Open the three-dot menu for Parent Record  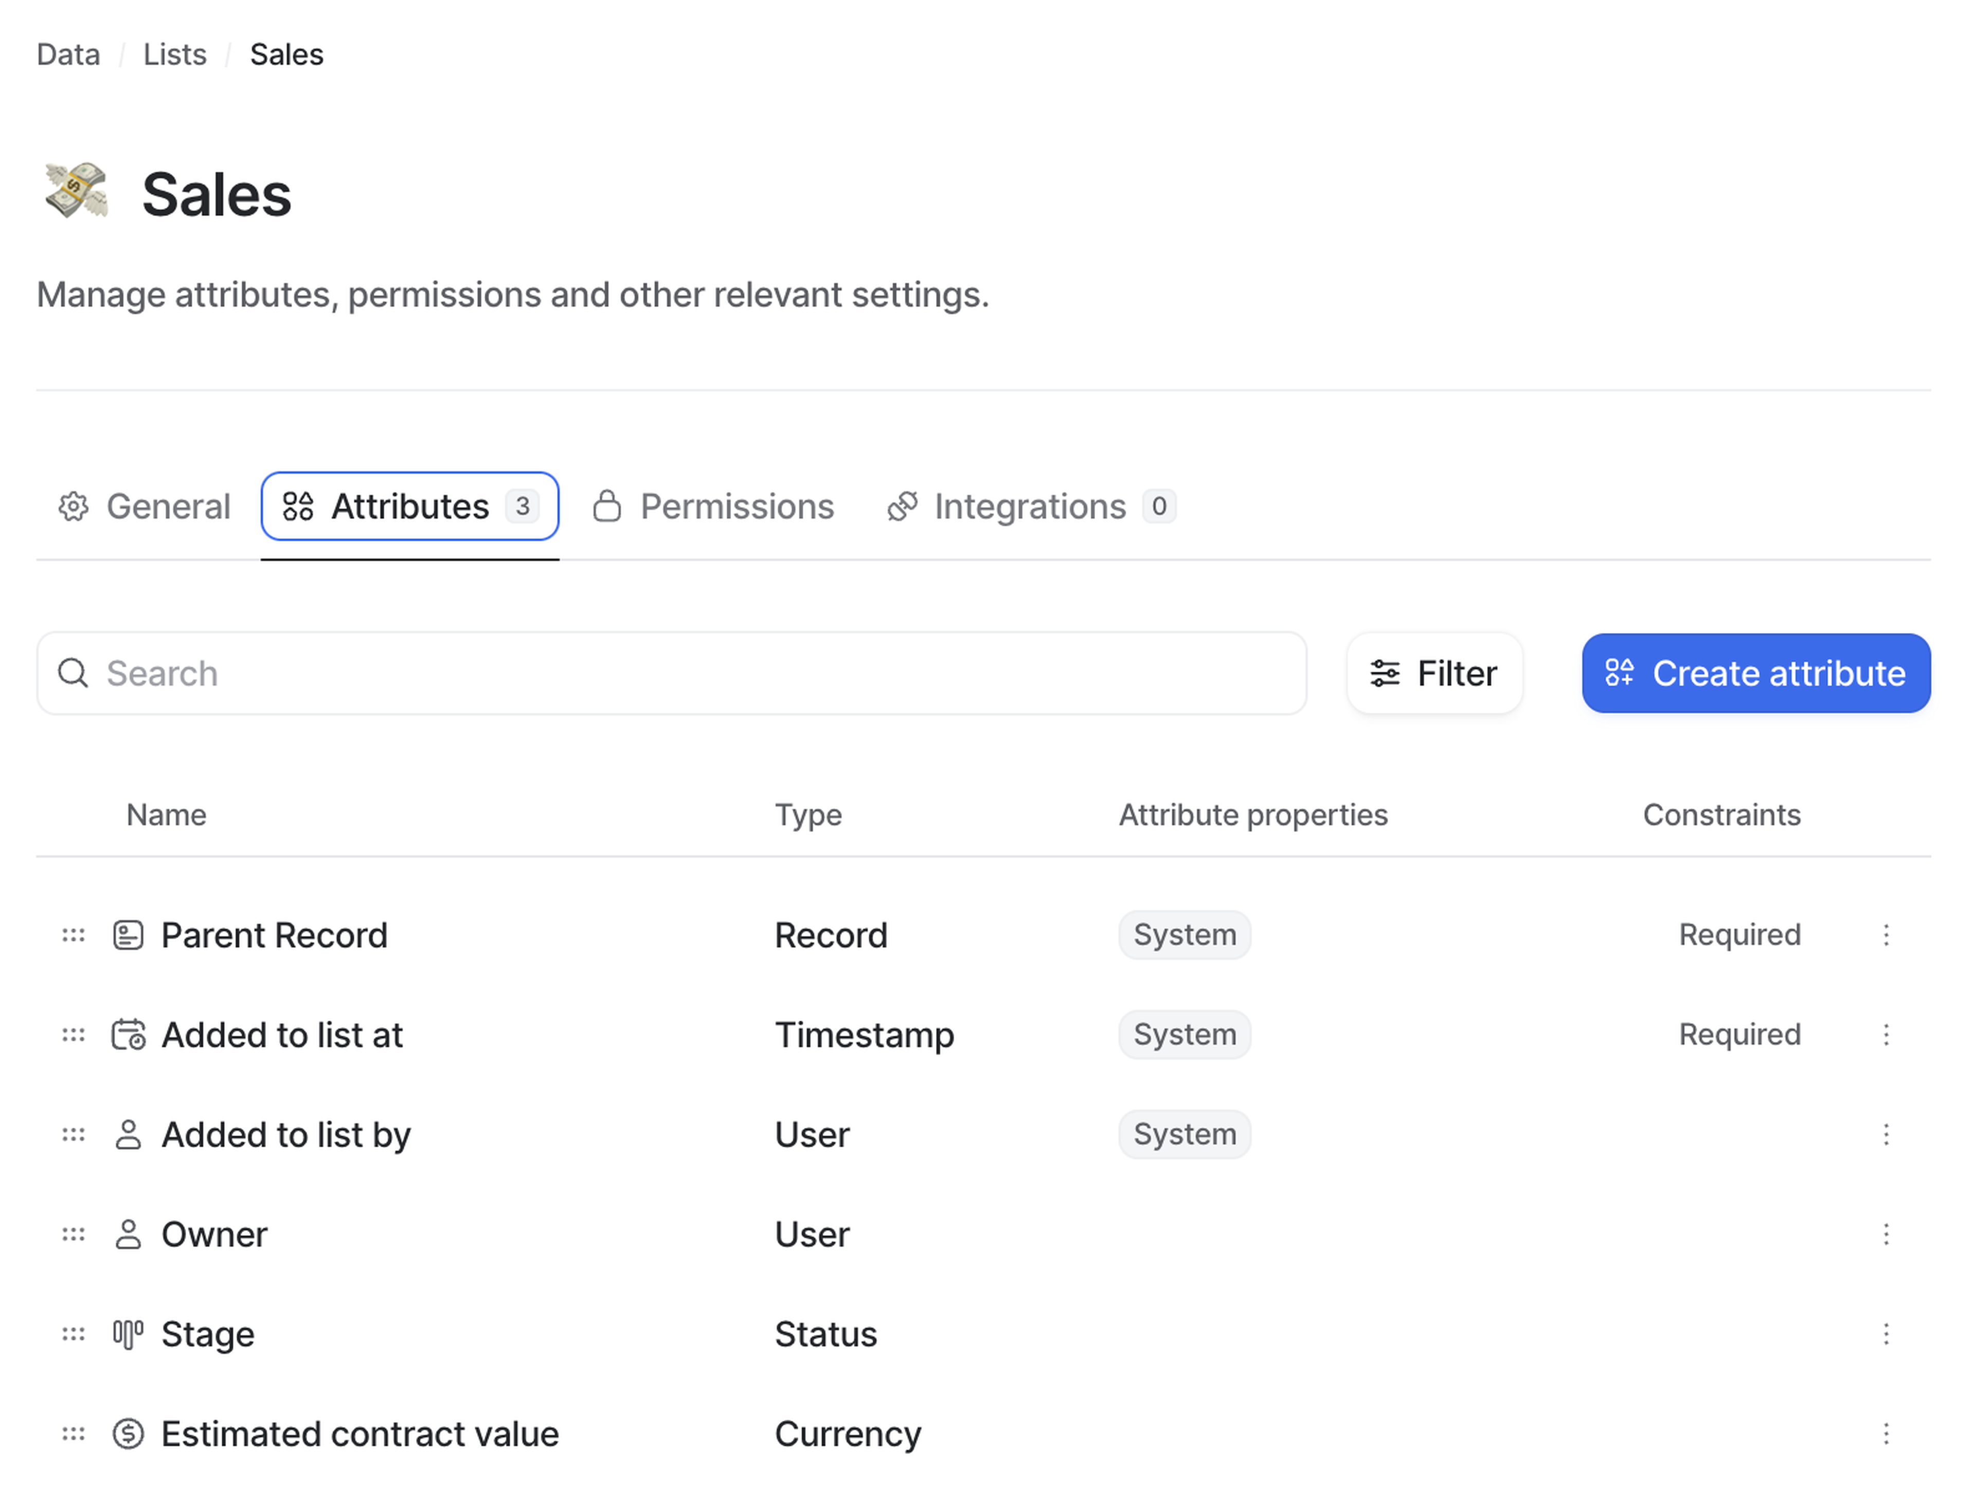pyautogui.click(x=1886, y=935)
